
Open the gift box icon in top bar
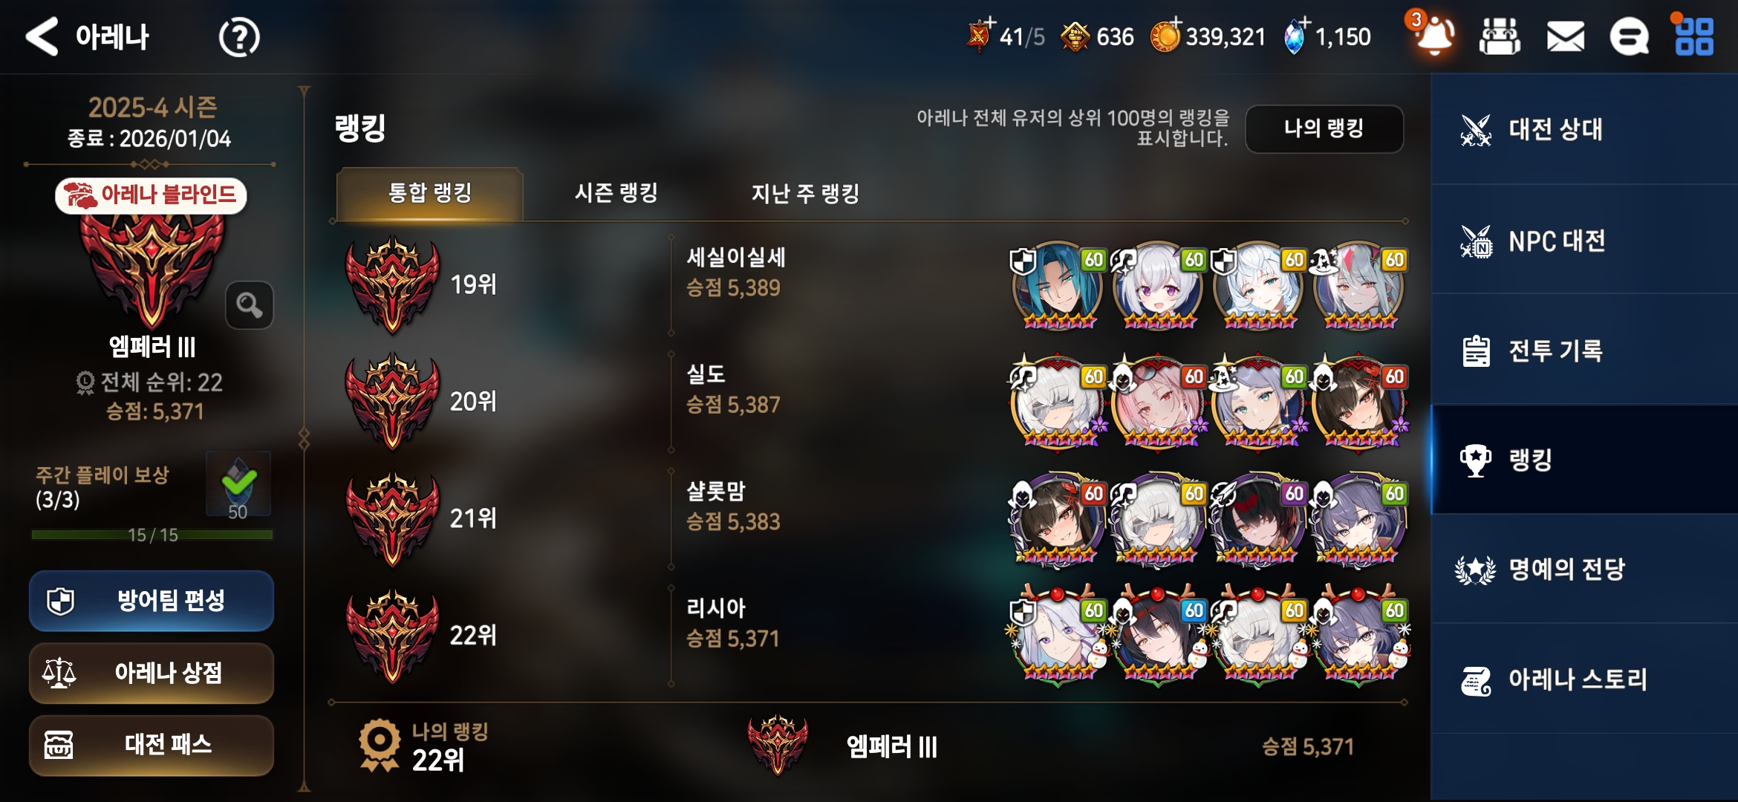1500,36
